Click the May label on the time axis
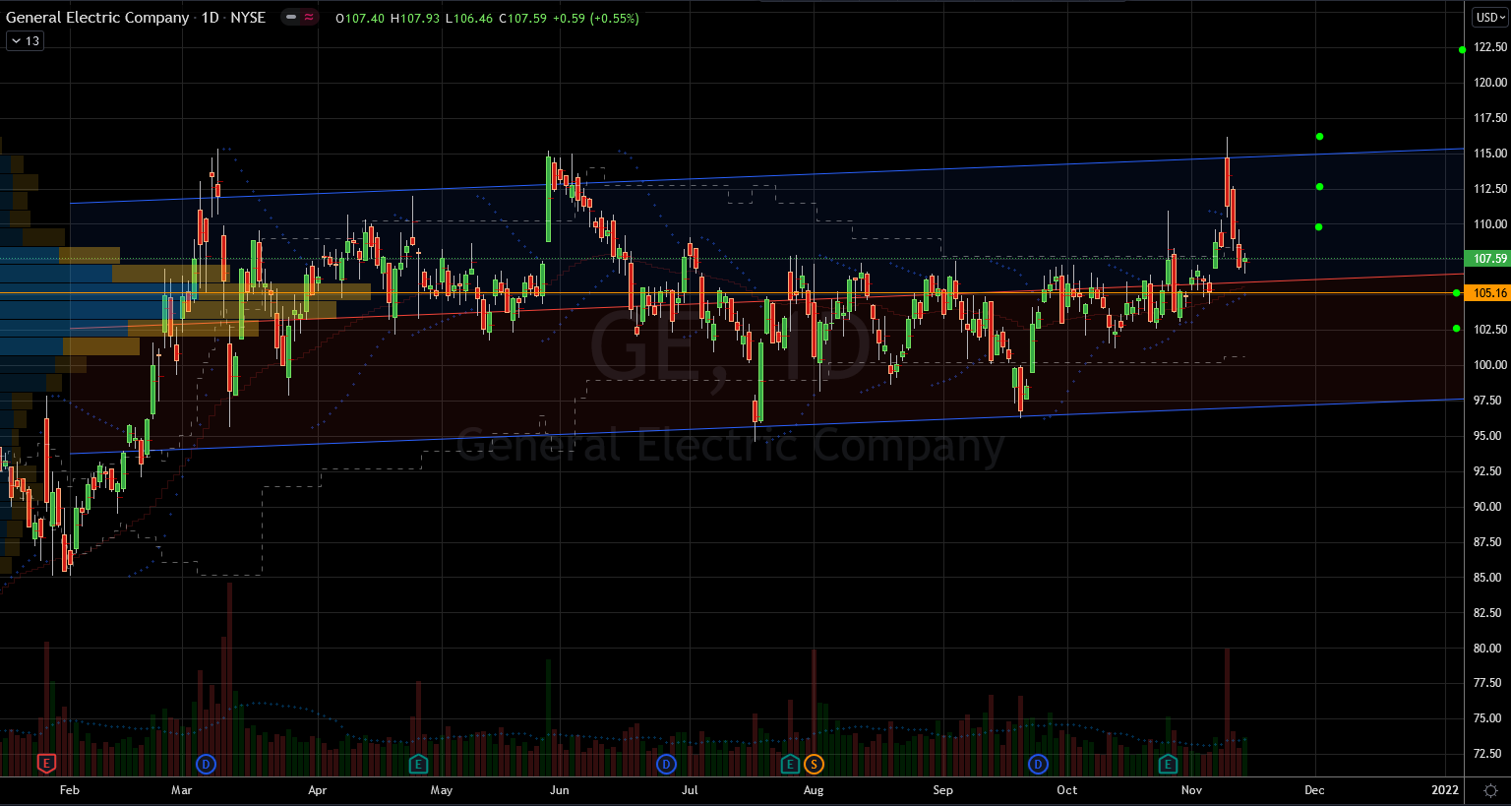 tap(442, 790)
